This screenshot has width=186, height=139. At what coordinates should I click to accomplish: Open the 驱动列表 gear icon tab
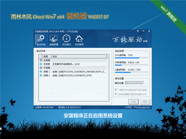(41, 40)
